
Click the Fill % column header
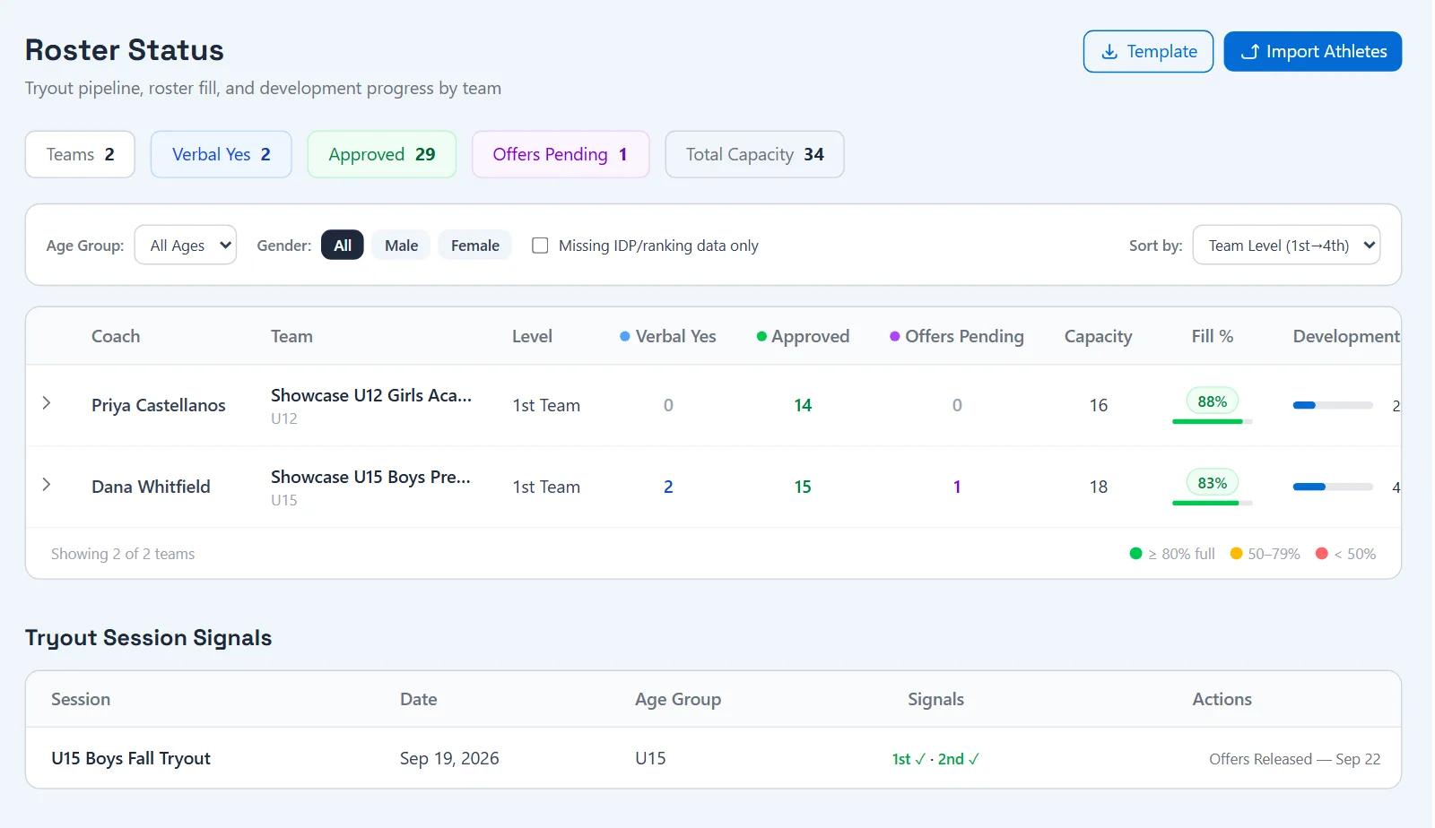tap(1212, 336)
